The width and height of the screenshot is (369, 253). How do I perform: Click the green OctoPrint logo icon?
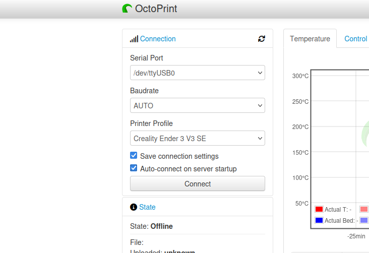pyautogui.click(x=128, y=9)
